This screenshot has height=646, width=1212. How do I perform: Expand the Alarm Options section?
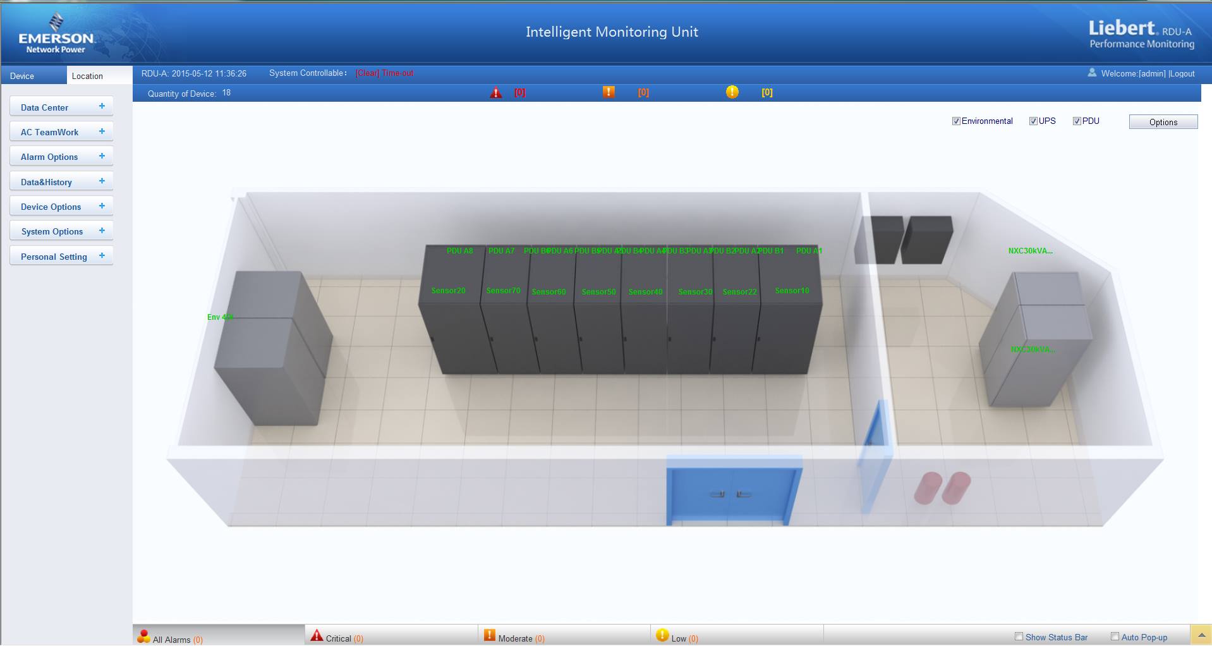(61, 157)
